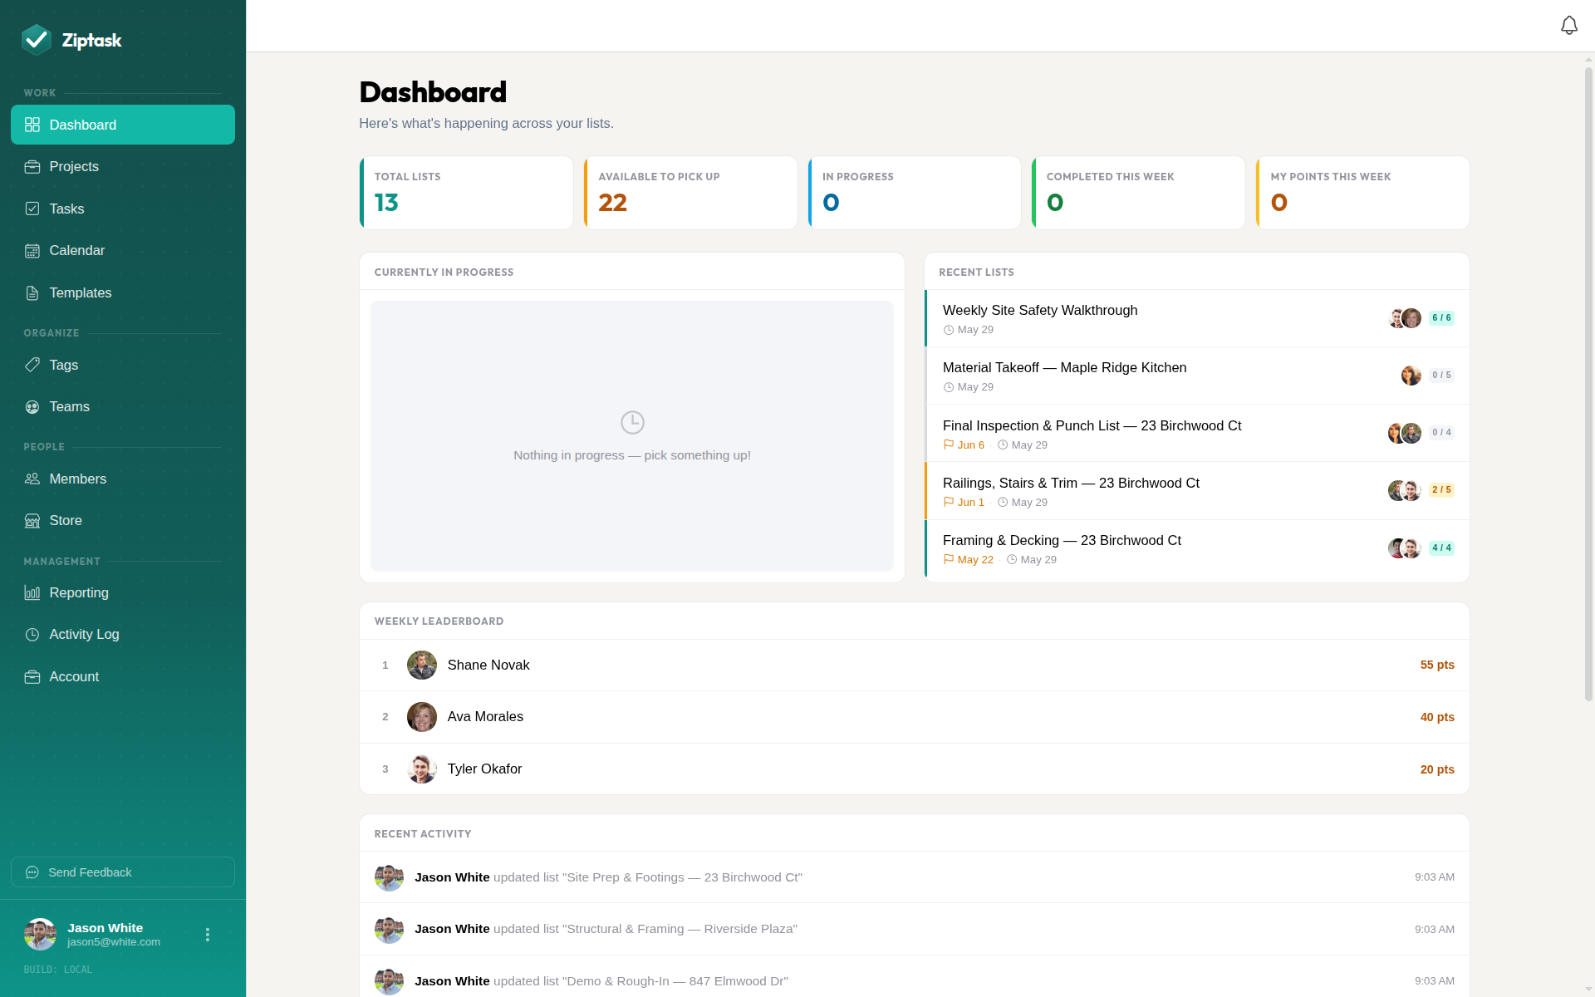Click the Completed This Week card
This screenshot has height=997, width=1595.
pos(1138,193)
